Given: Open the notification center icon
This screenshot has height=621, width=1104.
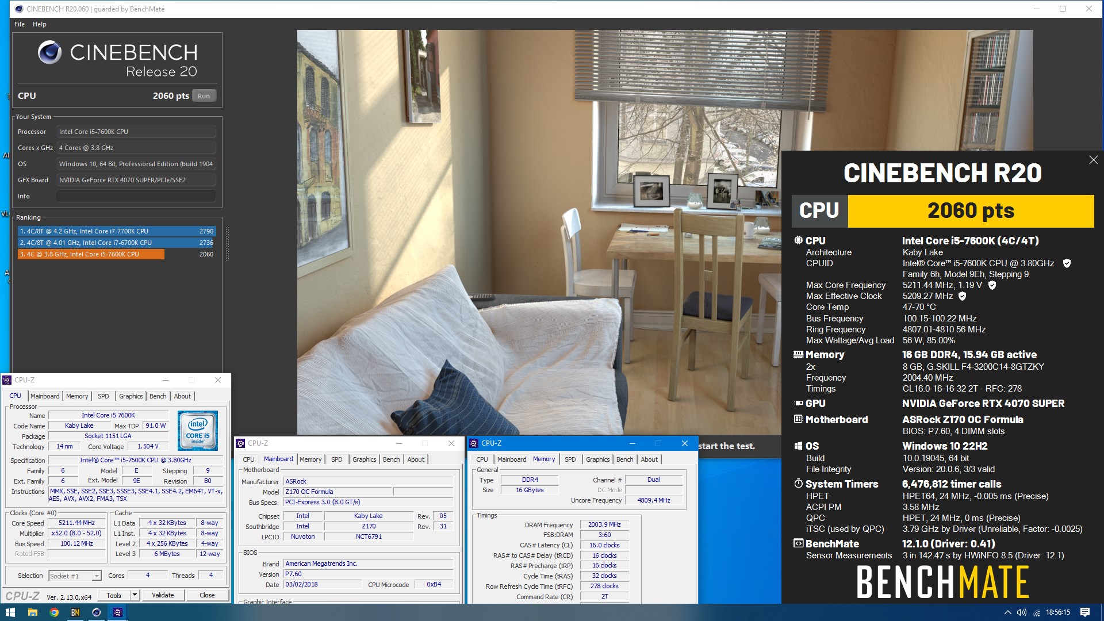Looking at the screenshot, I should [x=1084, y=612].
